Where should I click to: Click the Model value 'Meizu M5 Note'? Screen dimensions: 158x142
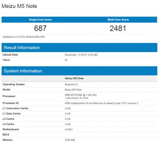tap(73, 90)
